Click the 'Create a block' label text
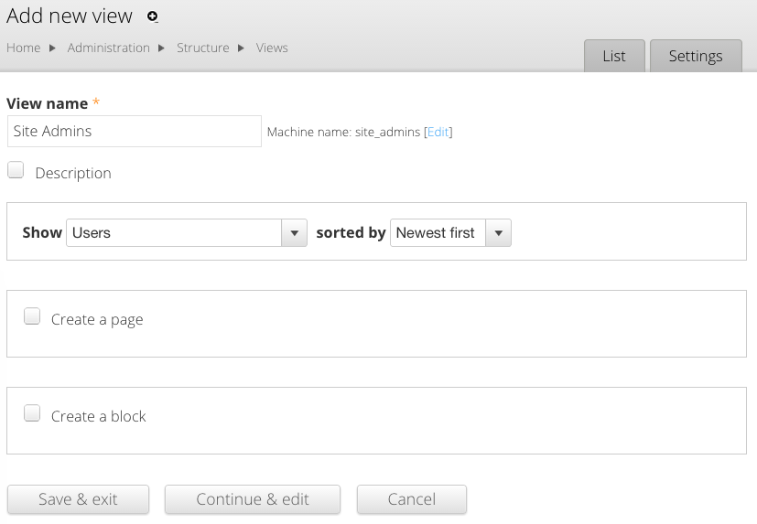 click(99, 416)
